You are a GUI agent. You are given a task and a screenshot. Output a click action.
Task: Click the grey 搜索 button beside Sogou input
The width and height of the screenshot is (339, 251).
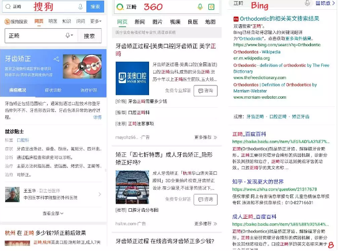tap(89, 36)
